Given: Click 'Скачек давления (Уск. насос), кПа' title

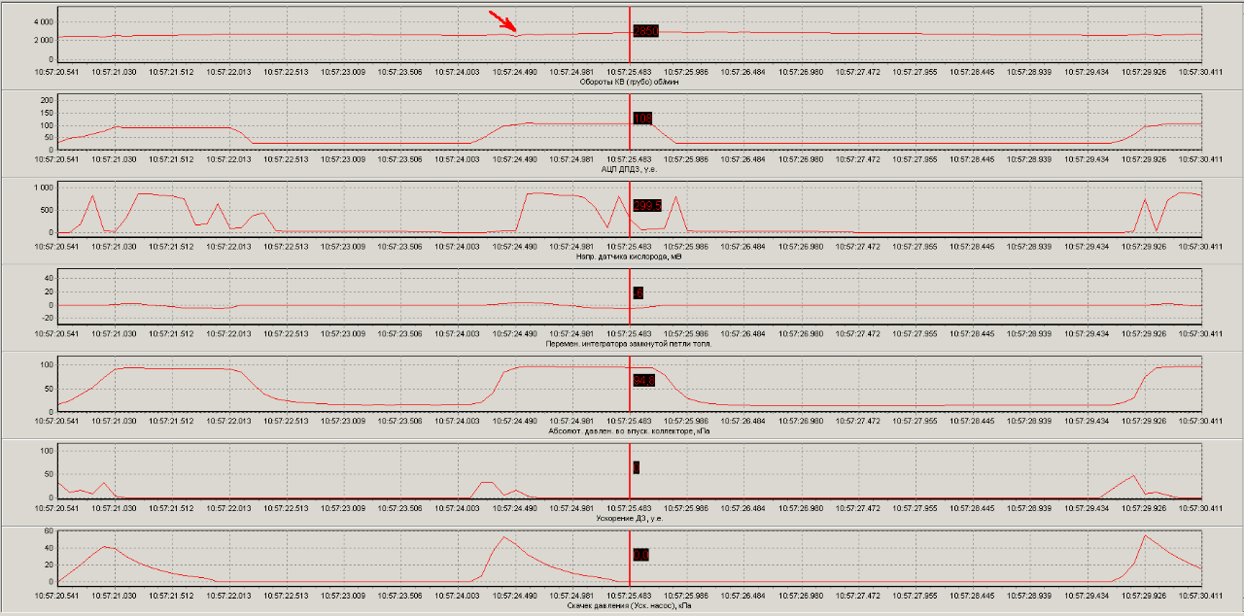Looking at the screenshot, I should pyautogui.click(x=630, y=605).
